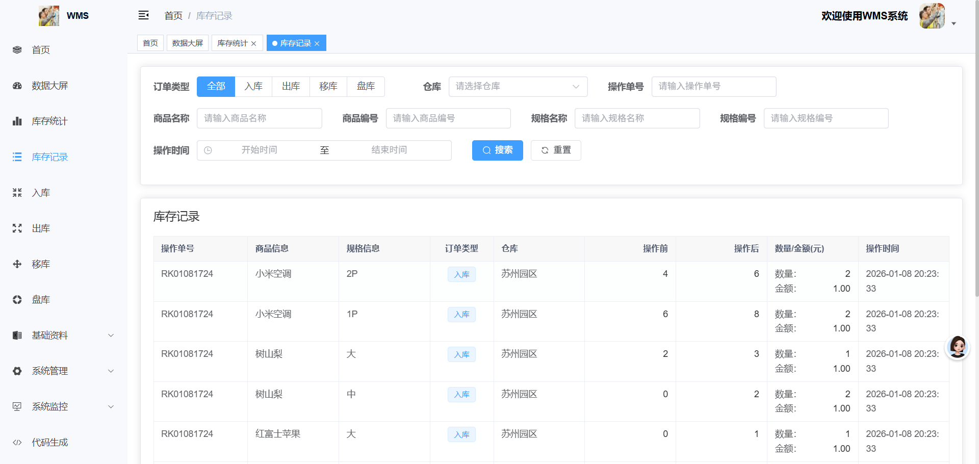Enable the 盘库 order type filter
979x464 pixels.
pyautogui.click(x=366, y=86)
